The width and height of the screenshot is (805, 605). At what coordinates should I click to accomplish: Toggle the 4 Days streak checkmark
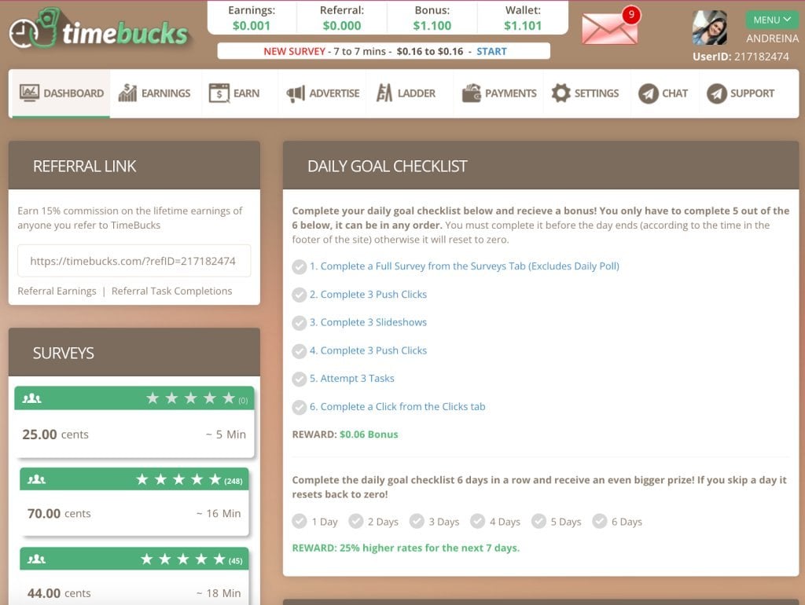477,521
